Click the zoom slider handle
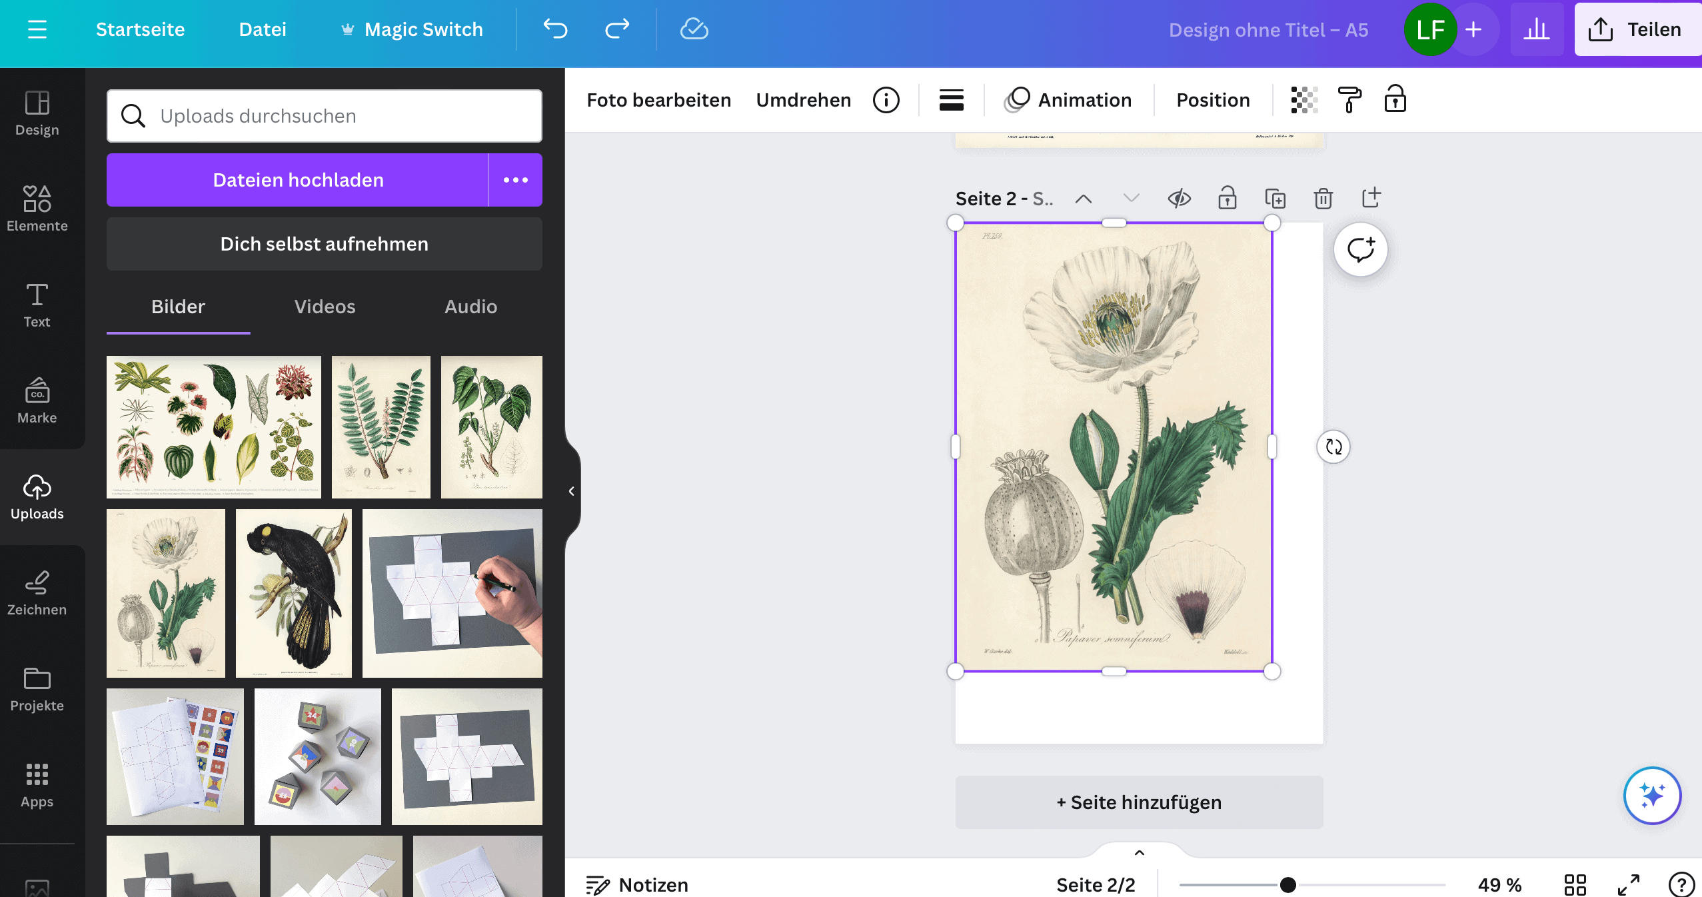The height and width of the screenshot is (897, 1702). click(1287, 885)
